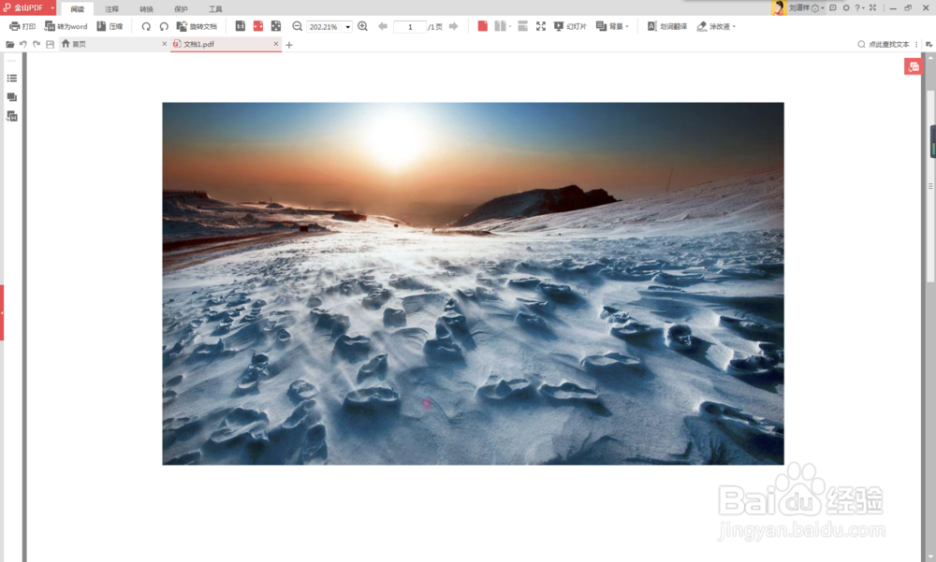
Task: Open a new tab with the plus button
Action: tap(288, 43)
